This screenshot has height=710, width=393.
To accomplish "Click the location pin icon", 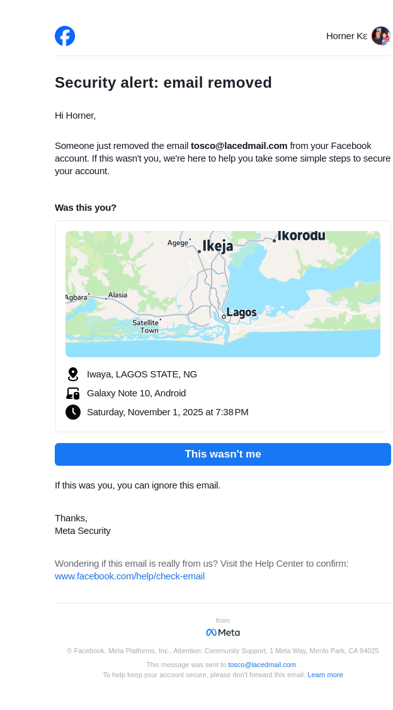I will coord(73,374).
